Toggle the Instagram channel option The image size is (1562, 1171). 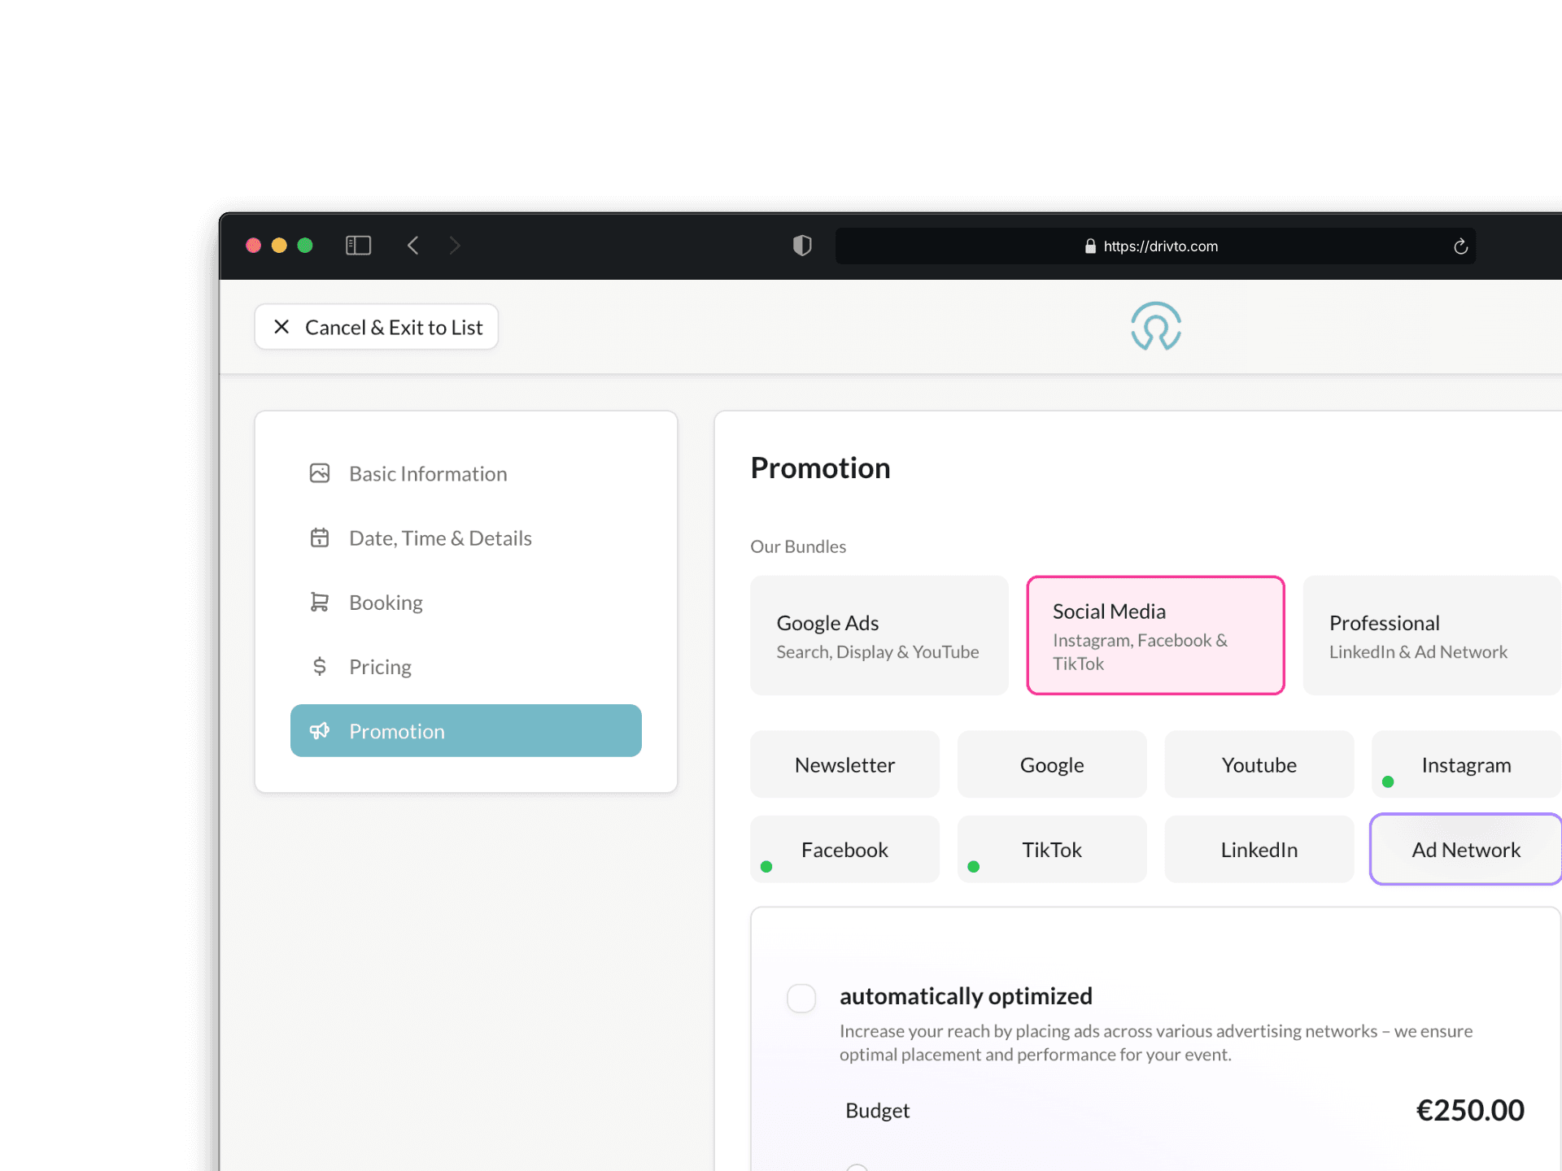click(1465, 765)
